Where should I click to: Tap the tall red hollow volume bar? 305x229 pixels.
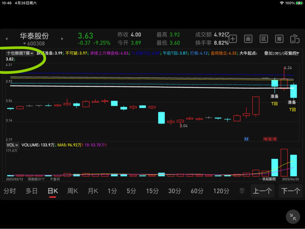[284, 163]
